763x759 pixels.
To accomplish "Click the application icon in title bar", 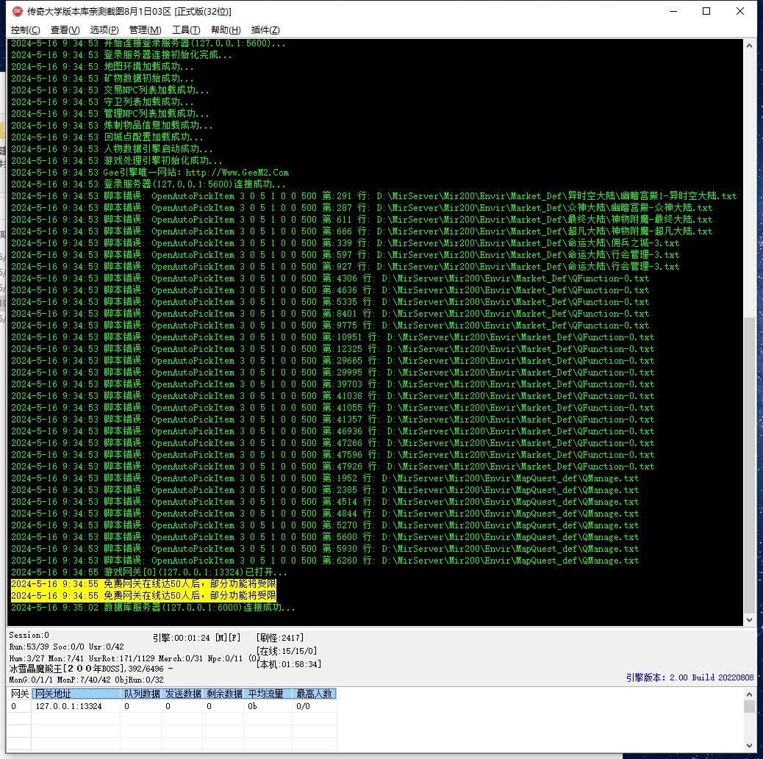I will click(x=18, y=11).
